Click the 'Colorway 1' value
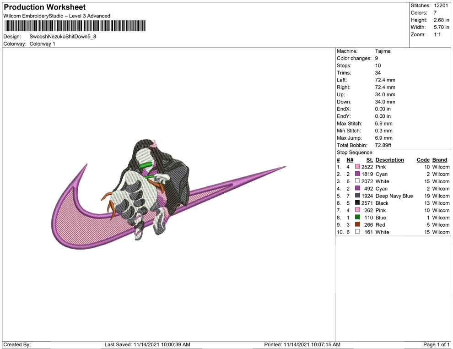 point(42,44)
